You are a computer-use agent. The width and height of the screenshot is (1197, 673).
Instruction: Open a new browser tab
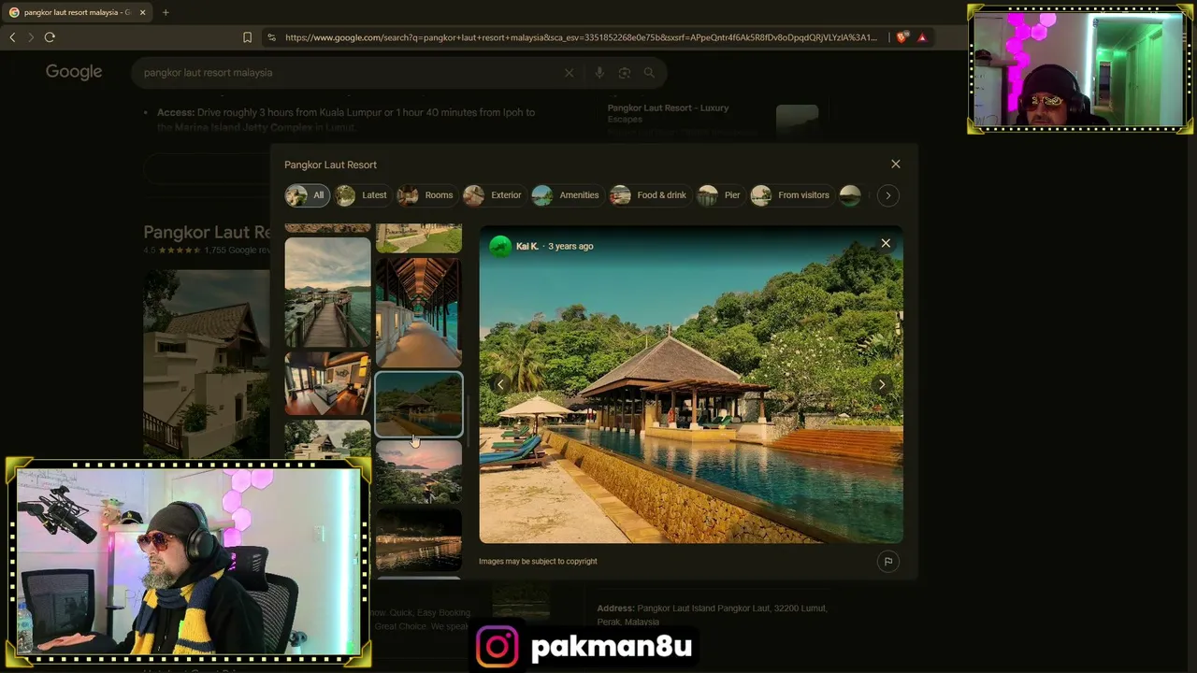tap(166, 12)
